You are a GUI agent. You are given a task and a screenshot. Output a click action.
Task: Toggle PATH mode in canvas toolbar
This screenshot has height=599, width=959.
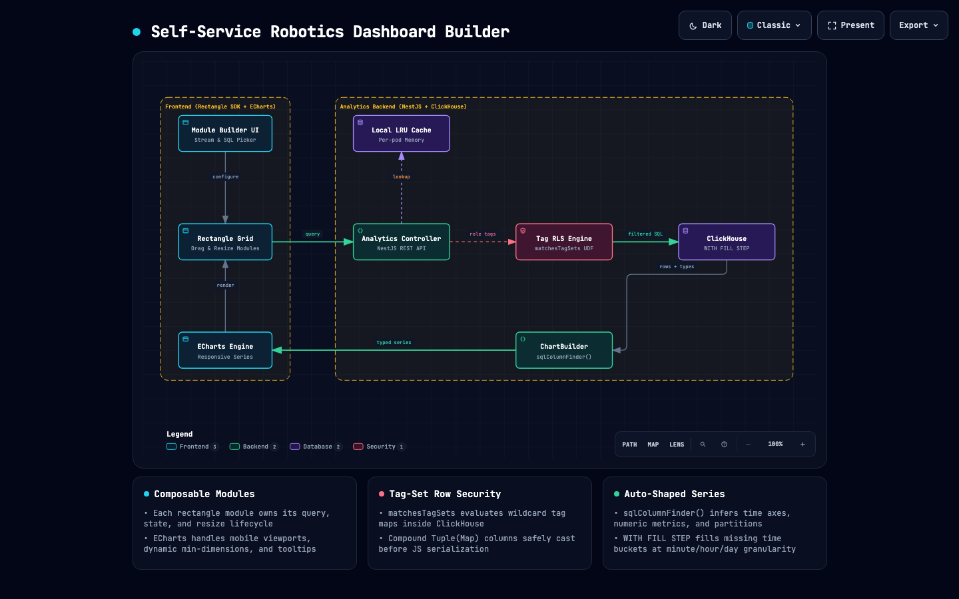coord(629,444)
